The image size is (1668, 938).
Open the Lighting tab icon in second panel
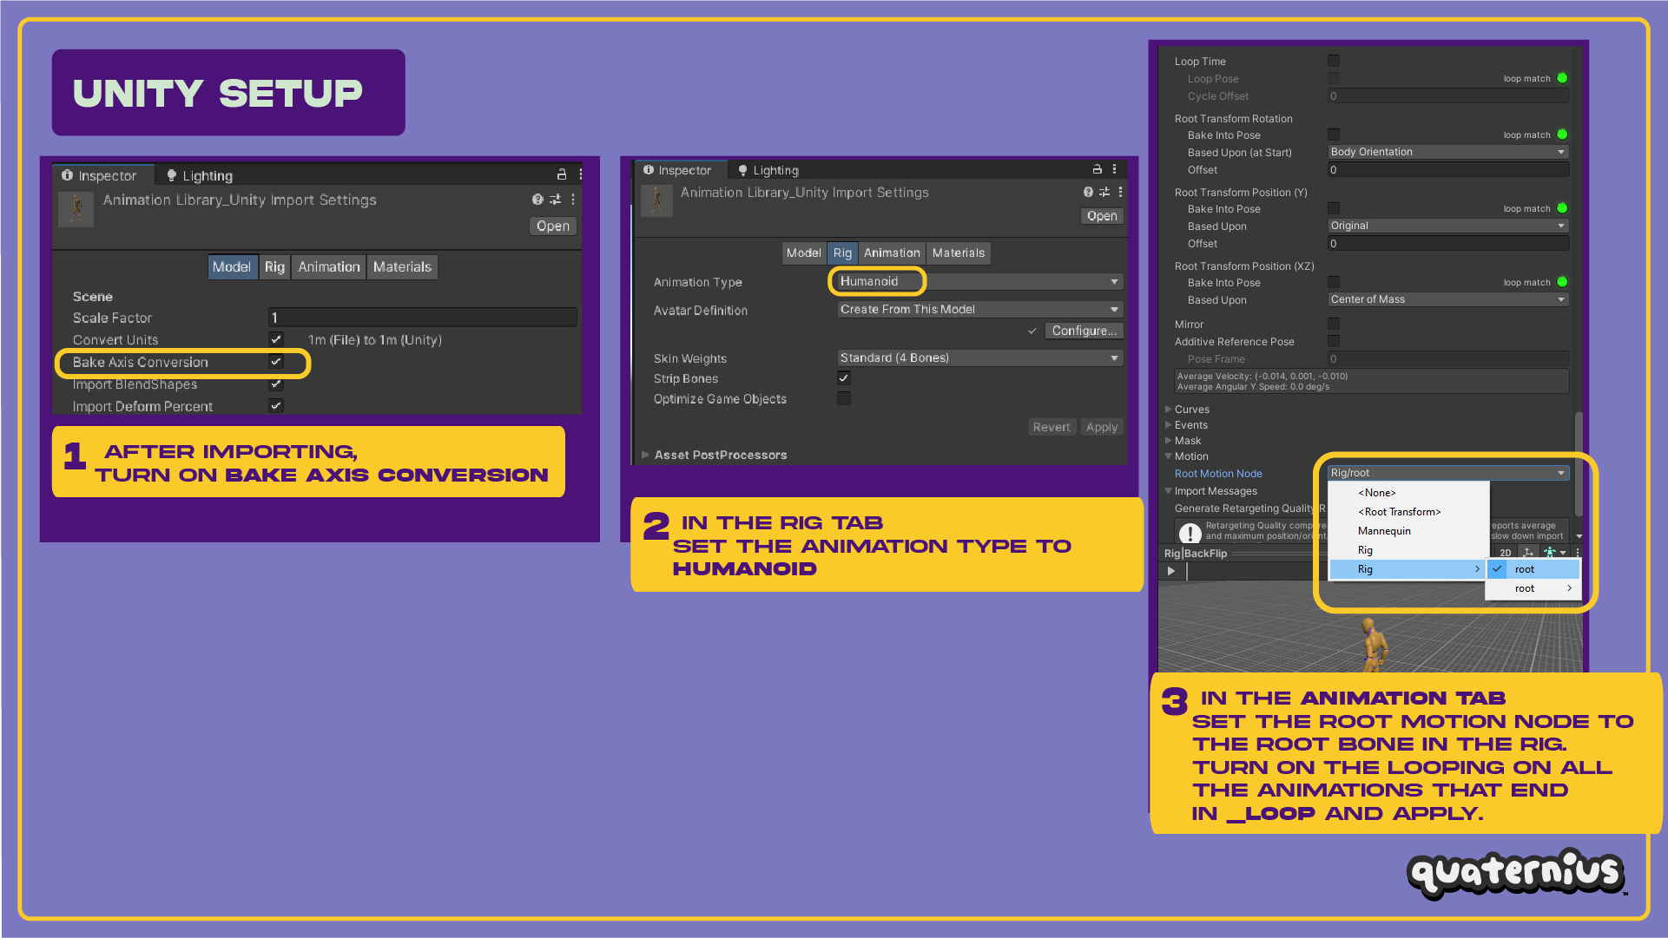(x=742, y=170)
